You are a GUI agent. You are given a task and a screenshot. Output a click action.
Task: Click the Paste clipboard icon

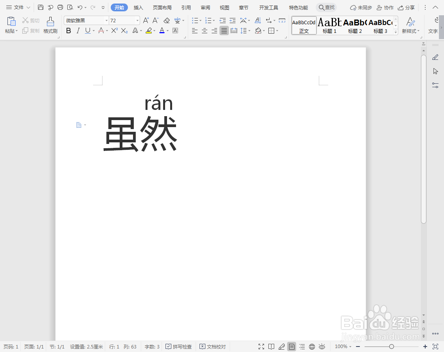tap(11, 22)
